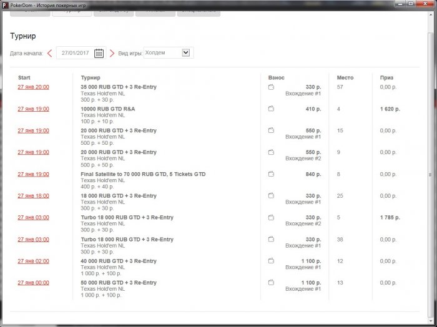Viewport: 437px width, 327px height.
Task: Click wallet icon for 40 000 RUB GTD row
Action: tap(271, 261)
